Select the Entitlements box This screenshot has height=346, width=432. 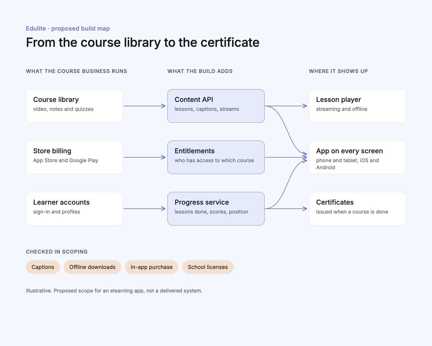tap(216, 157)
